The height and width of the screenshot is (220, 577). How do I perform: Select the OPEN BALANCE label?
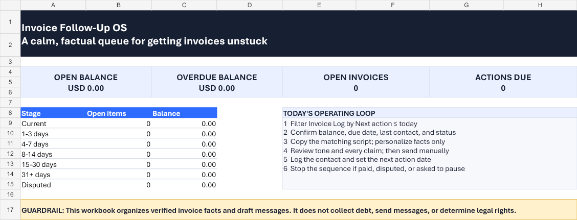[86, 78]
